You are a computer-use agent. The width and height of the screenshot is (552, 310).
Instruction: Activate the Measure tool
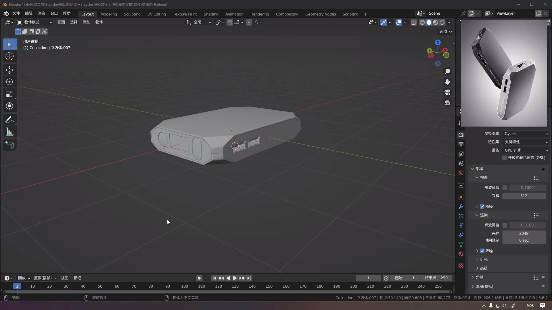(9, 131)
